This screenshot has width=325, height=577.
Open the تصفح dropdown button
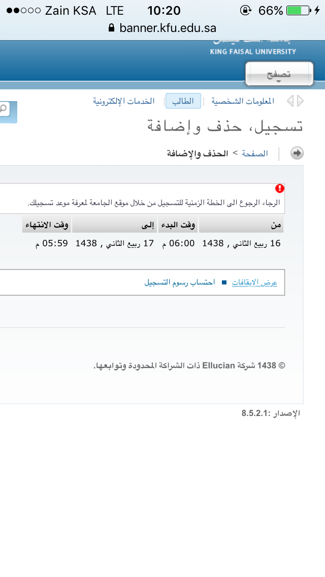(x=279, y=74)
